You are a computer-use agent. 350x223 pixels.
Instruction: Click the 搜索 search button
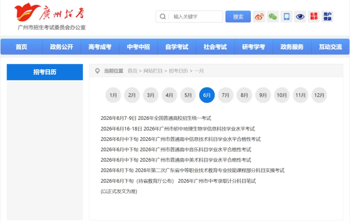tap(238, 16)
